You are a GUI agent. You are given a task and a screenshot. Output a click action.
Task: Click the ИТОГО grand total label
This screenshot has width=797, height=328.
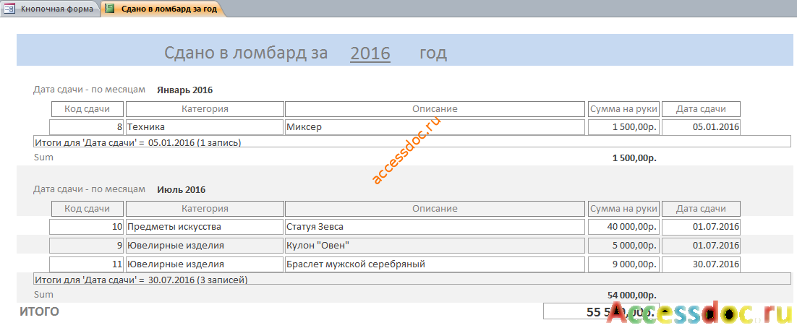pyautogui.click(x=39, y=312)
